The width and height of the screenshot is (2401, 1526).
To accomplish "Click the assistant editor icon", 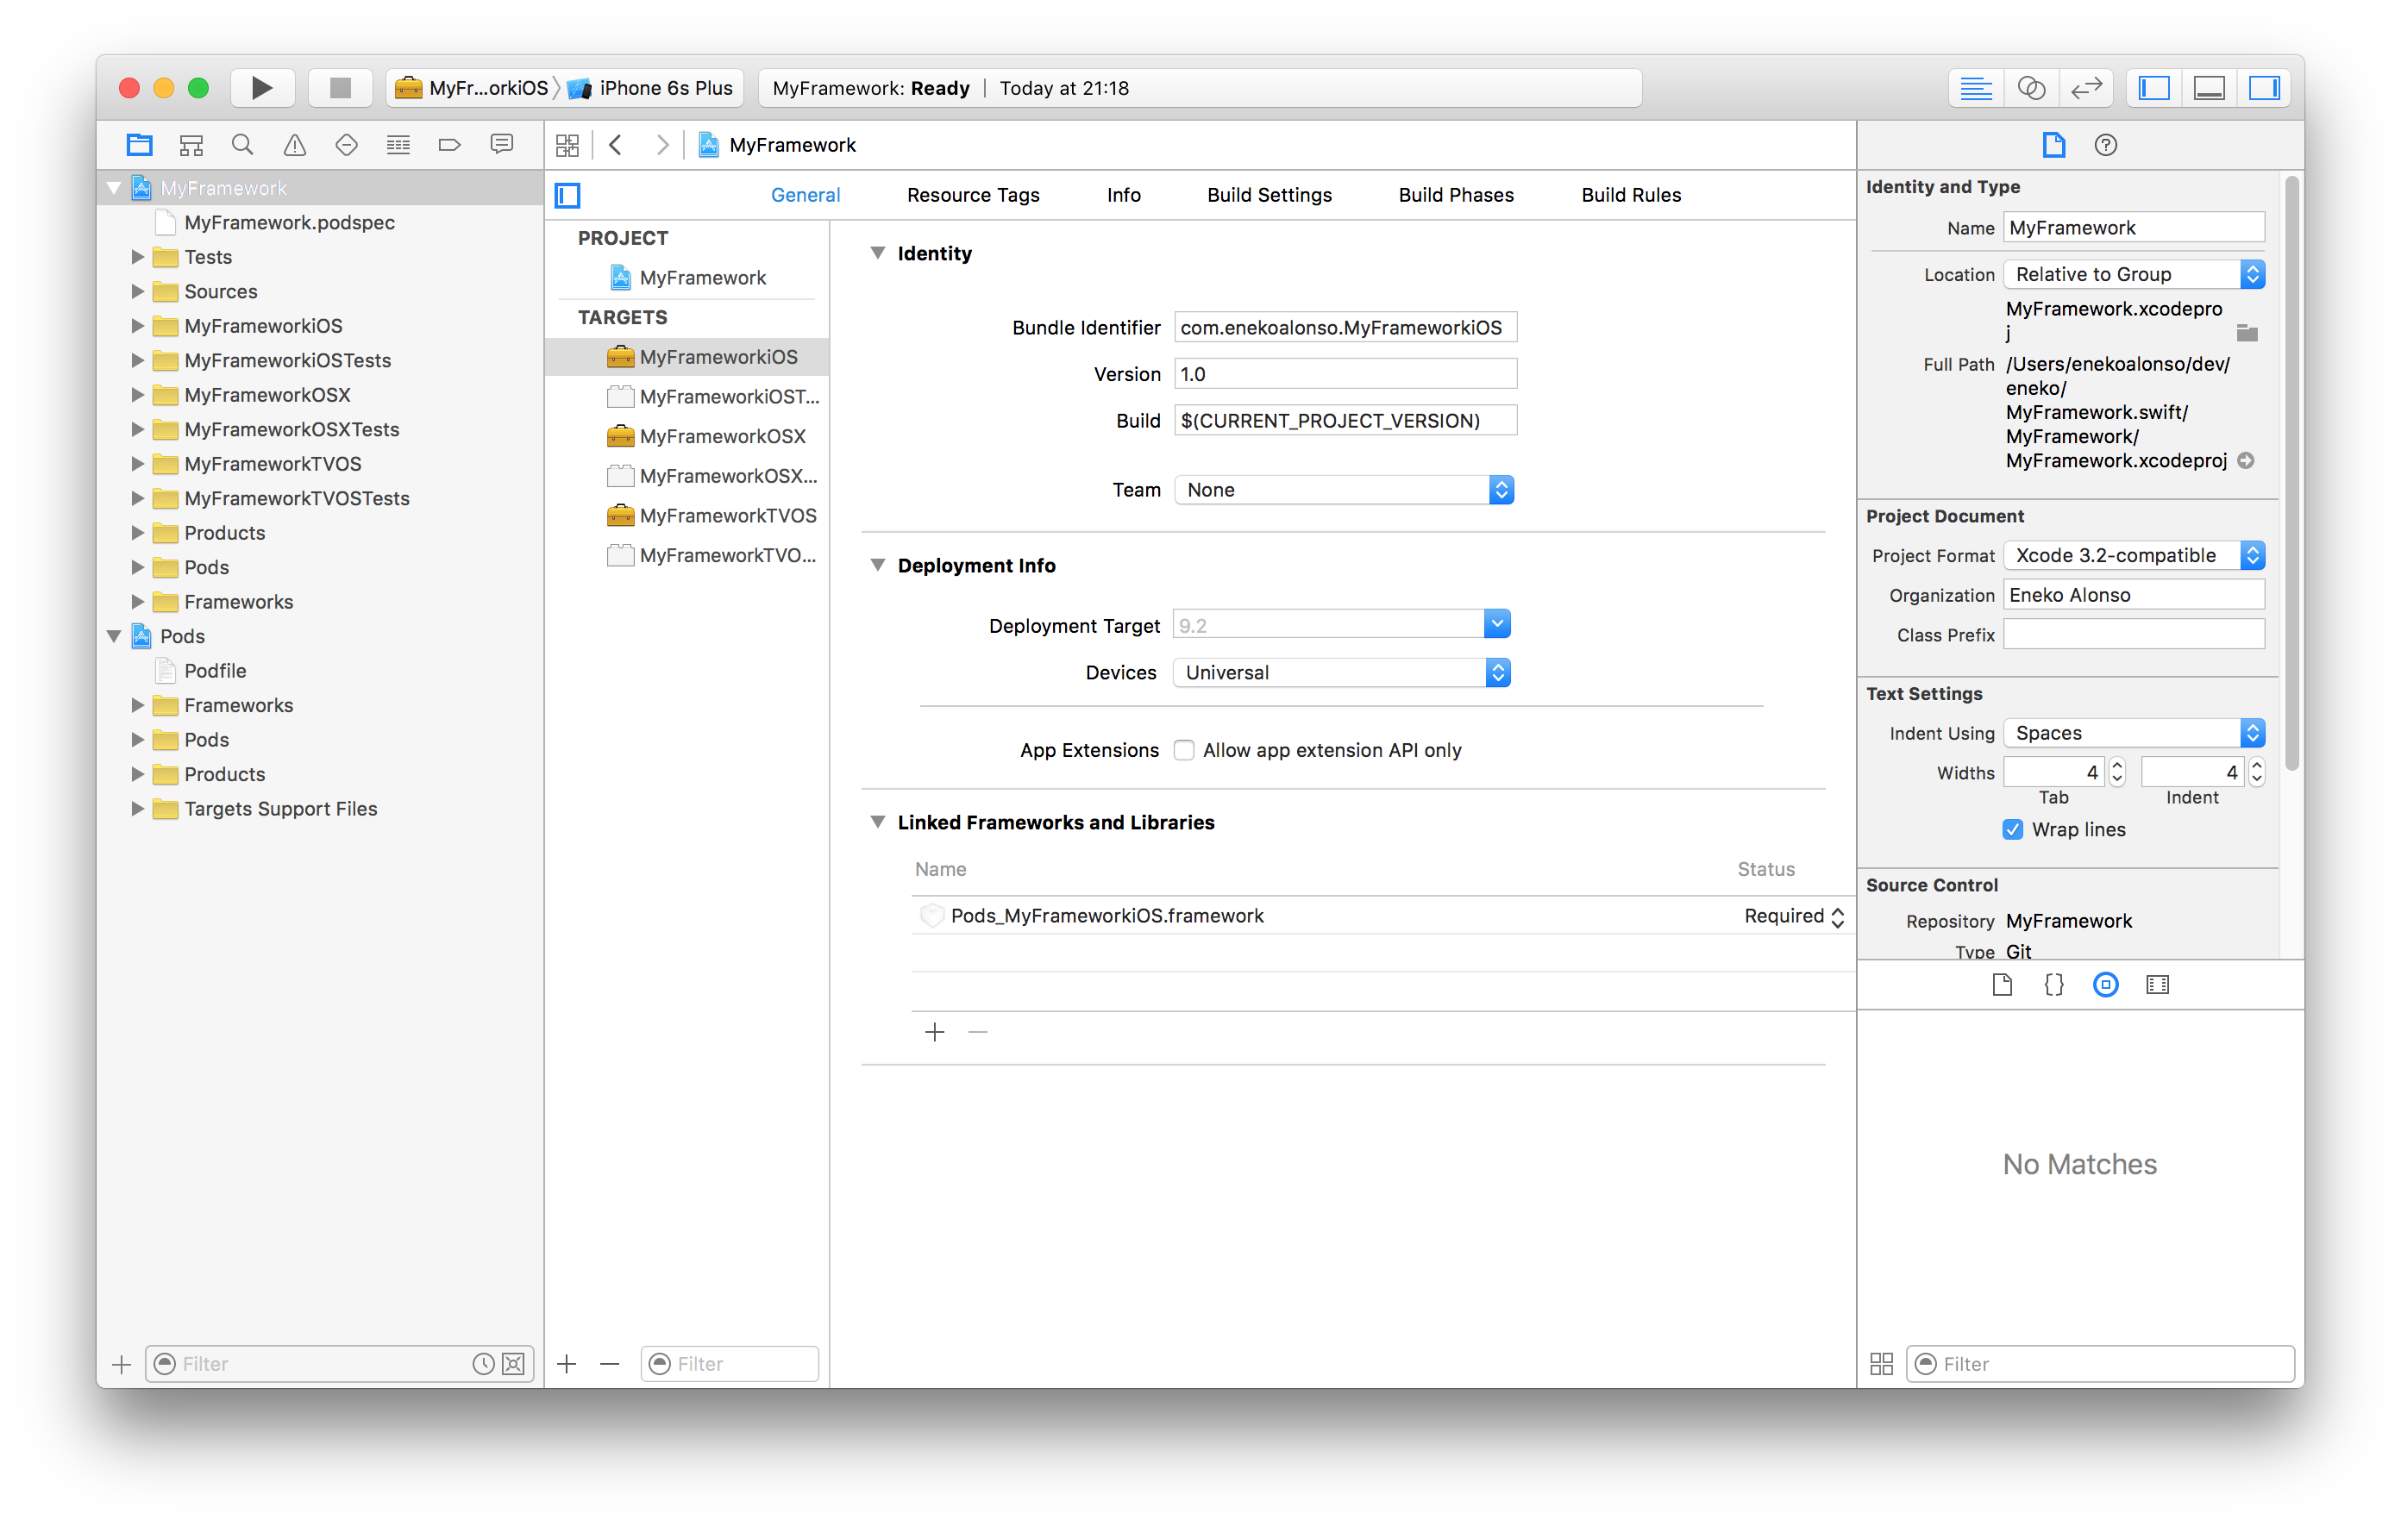I will (x=2030, y=87).
